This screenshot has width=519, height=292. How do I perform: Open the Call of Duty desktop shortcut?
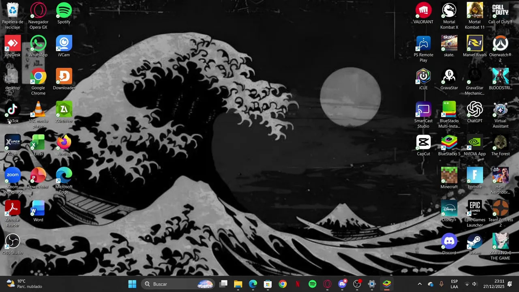(500, 13)
